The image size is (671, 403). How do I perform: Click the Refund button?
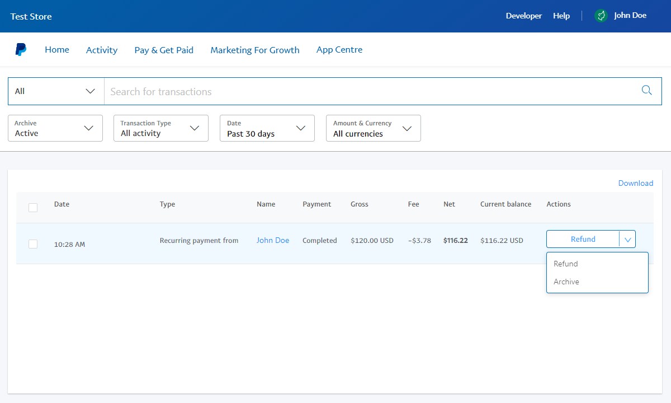pos(583,239)
